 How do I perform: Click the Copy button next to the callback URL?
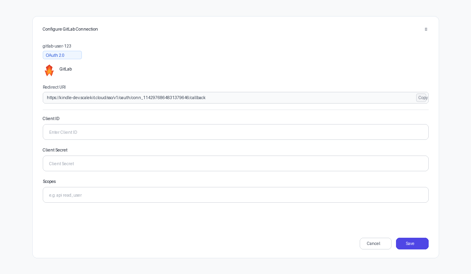coord(422,98)
